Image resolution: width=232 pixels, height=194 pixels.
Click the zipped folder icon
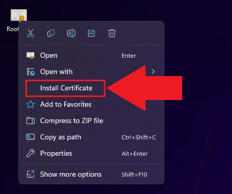[x=31, y=120]
